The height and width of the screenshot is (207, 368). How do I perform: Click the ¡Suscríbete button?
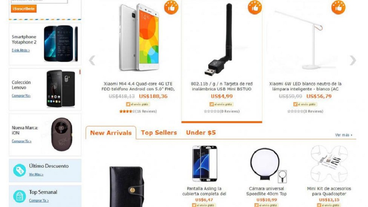pyautogui.click(x=24, y=9)
